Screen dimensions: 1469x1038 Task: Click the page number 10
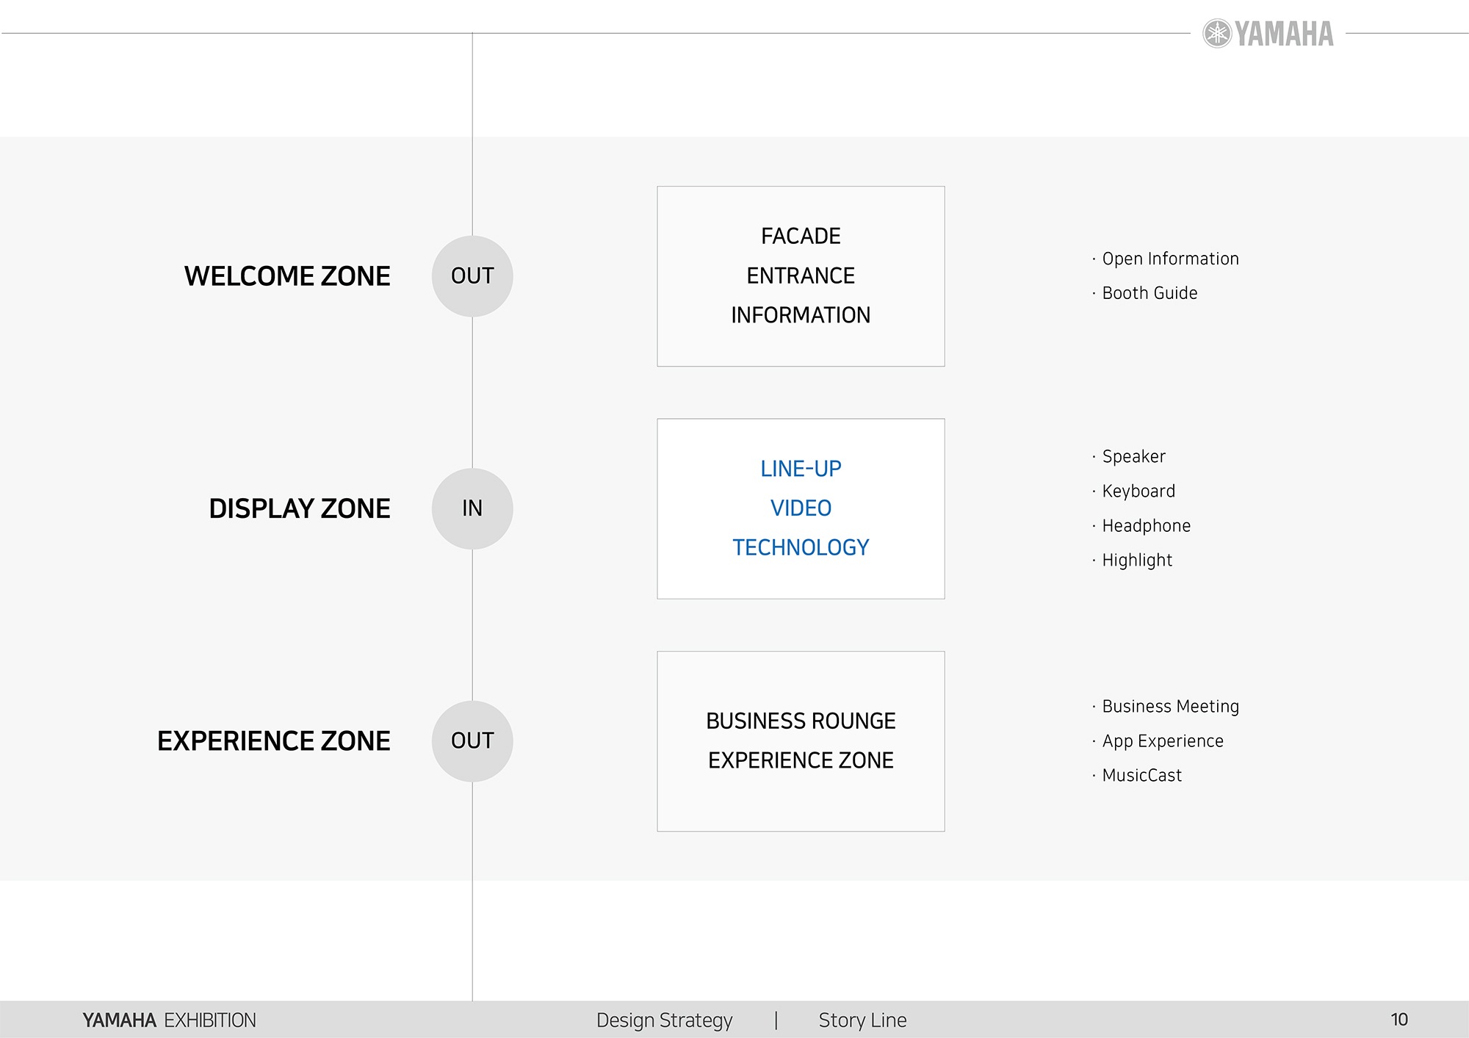(1399, 1020)
